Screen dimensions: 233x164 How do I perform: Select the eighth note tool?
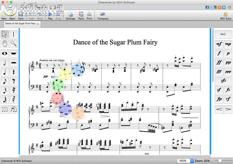5,81
